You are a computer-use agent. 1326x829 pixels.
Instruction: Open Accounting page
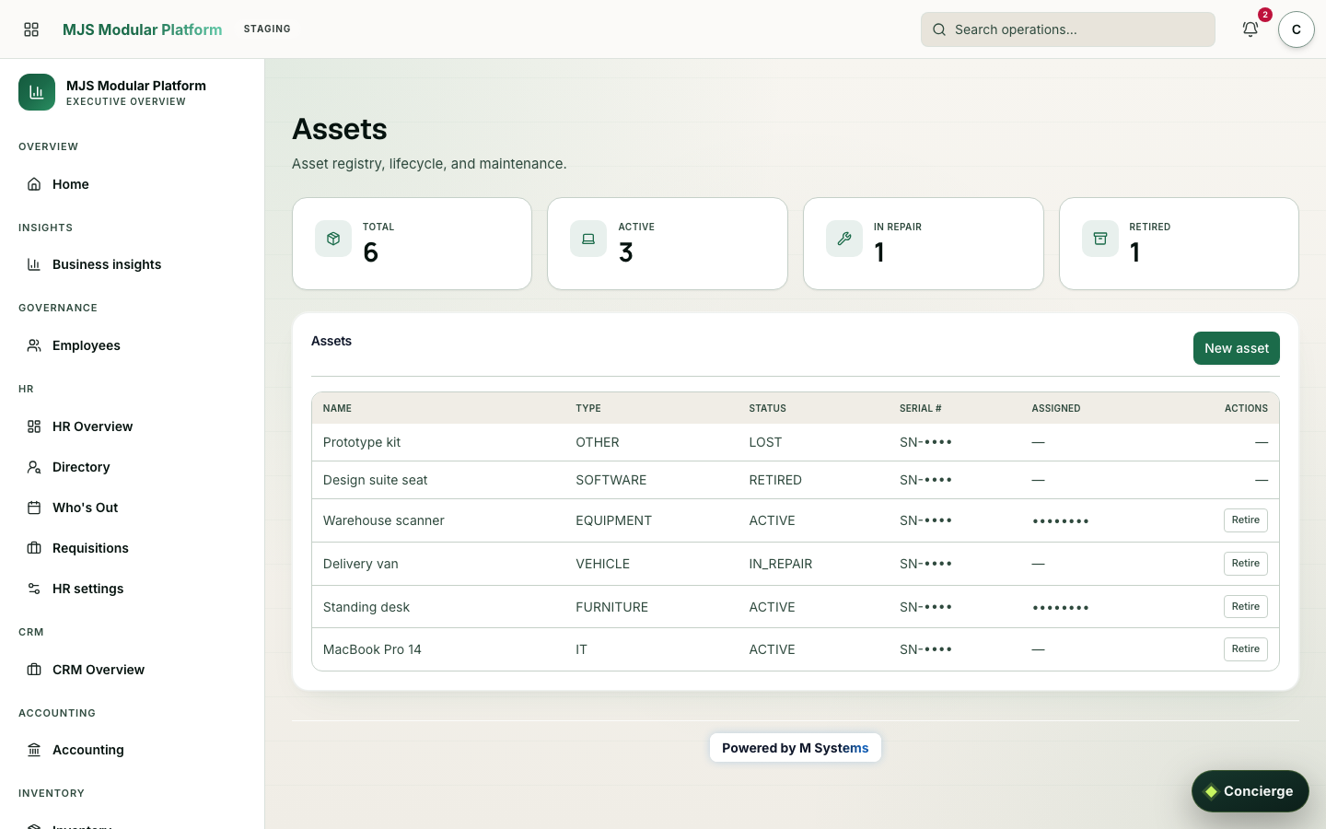[132, 750]
